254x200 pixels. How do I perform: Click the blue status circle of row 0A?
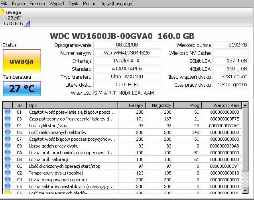(8, 153)
